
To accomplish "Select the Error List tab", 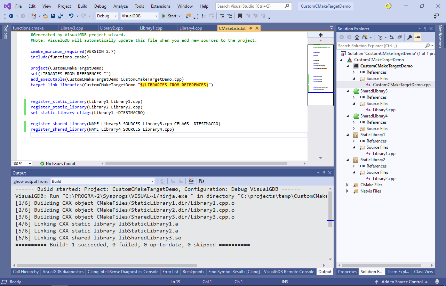I will pos(170,272).
